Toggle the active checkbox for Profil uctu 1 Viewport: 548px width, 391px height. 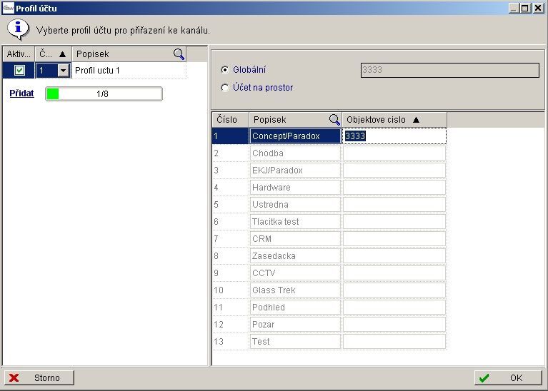[x=19, y=71]
